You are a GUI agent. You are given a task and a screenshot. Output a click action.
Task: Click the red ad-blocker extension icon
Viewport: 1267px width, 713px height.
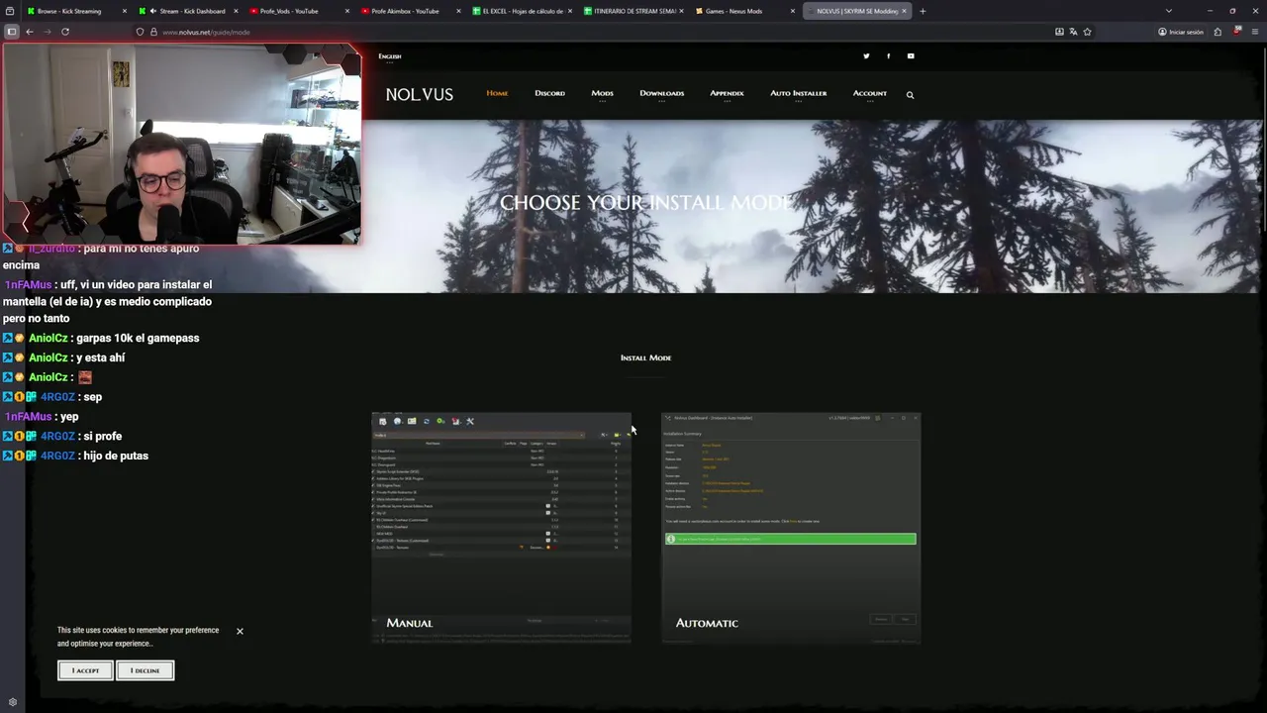pos(1237,32)
